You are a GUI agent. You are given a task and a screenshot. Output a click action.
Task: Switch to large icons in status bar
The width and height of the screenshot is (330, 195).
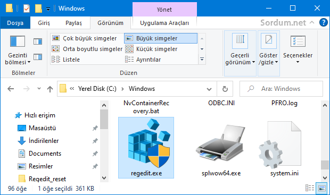(x=322, y=188)
